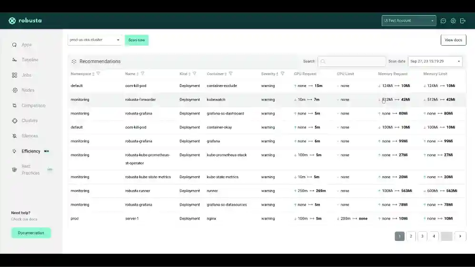
Task: Go to page 3
Action: pos(422,236)
